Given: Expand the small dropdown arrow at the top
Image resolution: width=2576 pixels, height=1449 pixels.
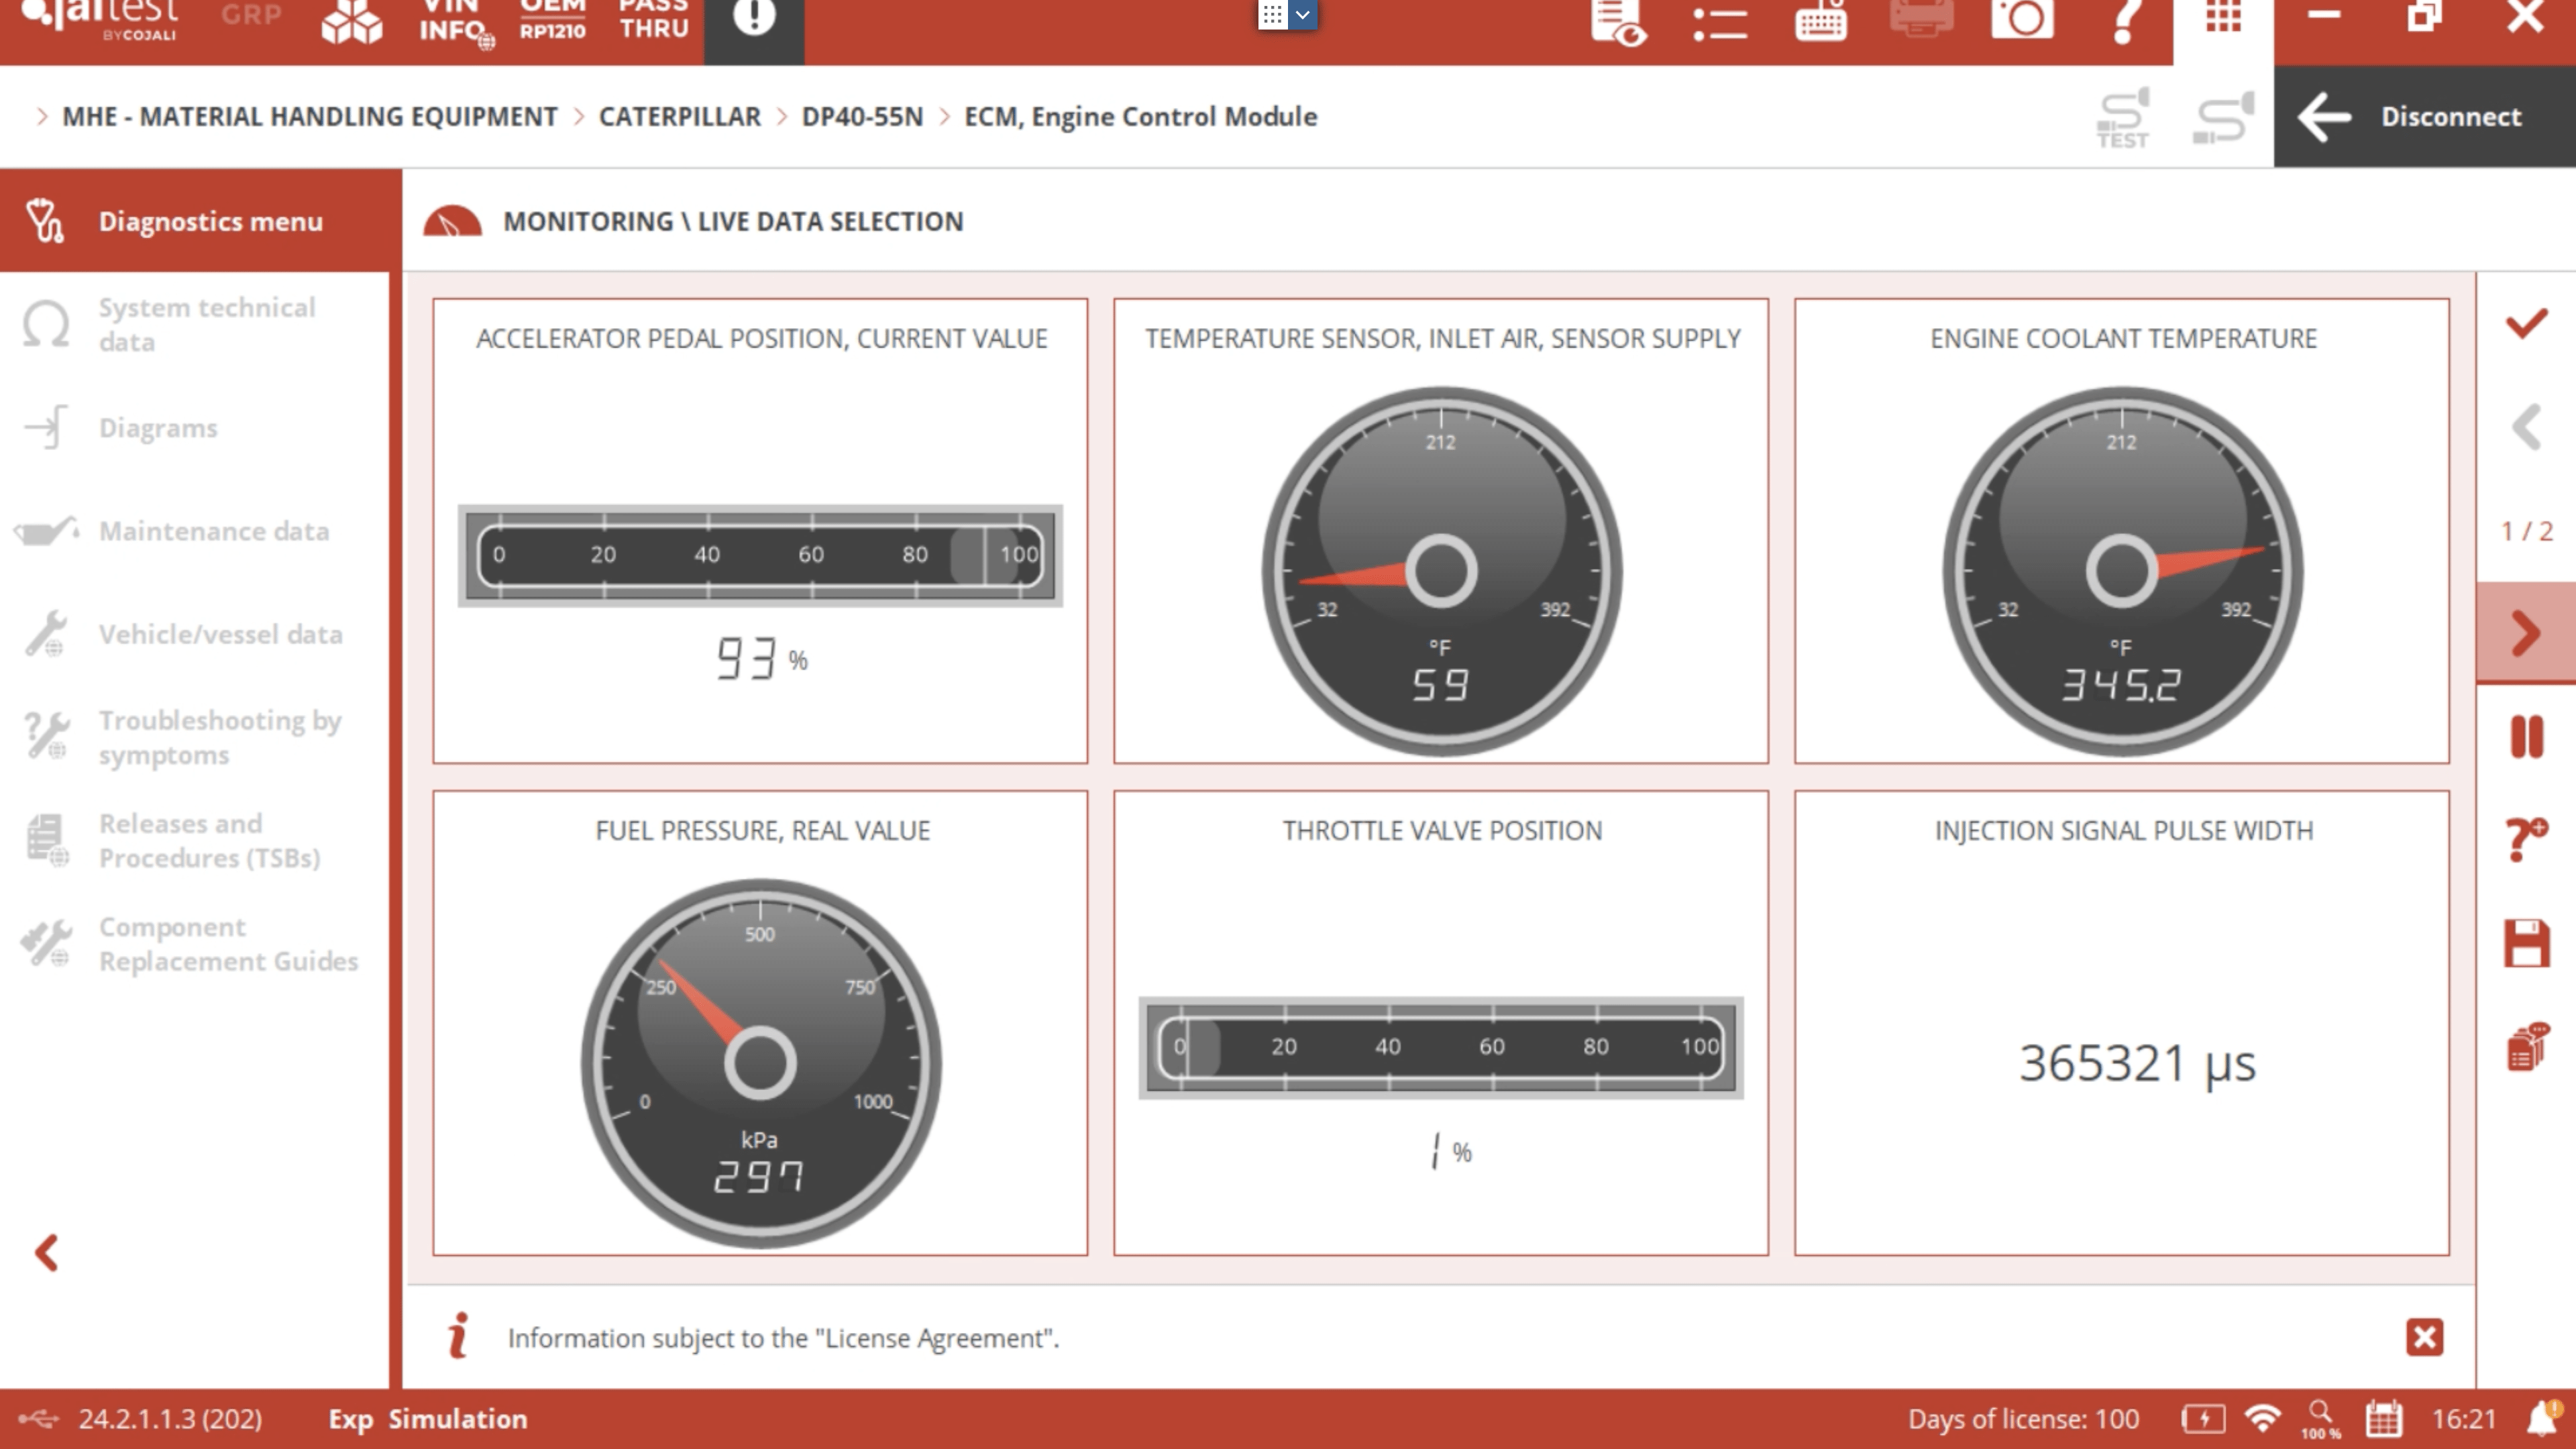Looking at the screenshot, I should 1302,15.
